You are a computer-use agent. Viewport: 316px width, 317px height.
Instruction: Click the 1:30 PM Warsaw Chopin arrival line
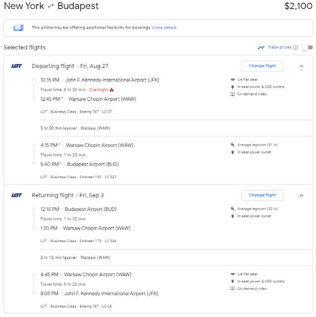point(85,228)
